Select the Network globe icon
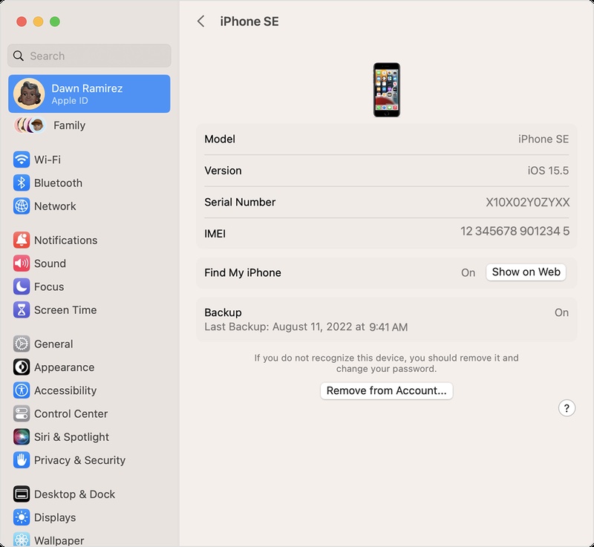Image resolution: width=594 pixels, height=547 pixels. pyautogui.click(x=22, y=206)
